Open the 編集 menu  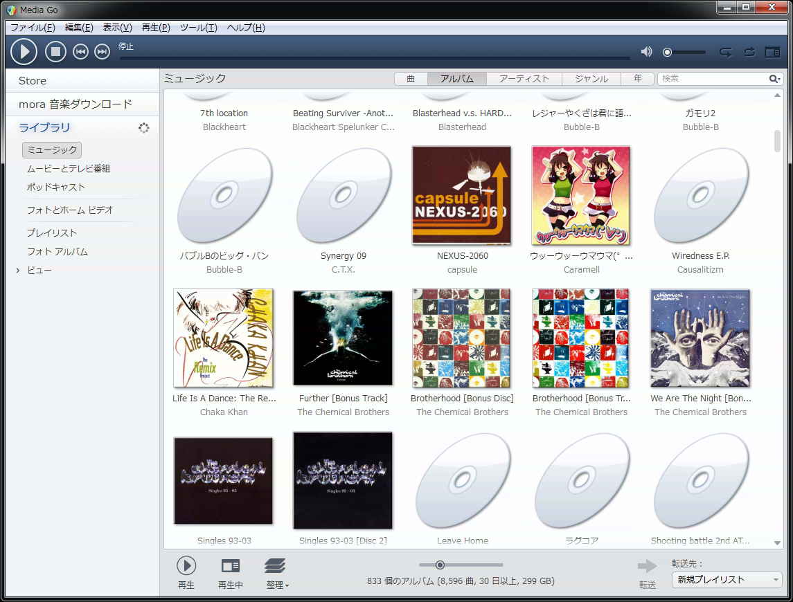tap(79, 27)
